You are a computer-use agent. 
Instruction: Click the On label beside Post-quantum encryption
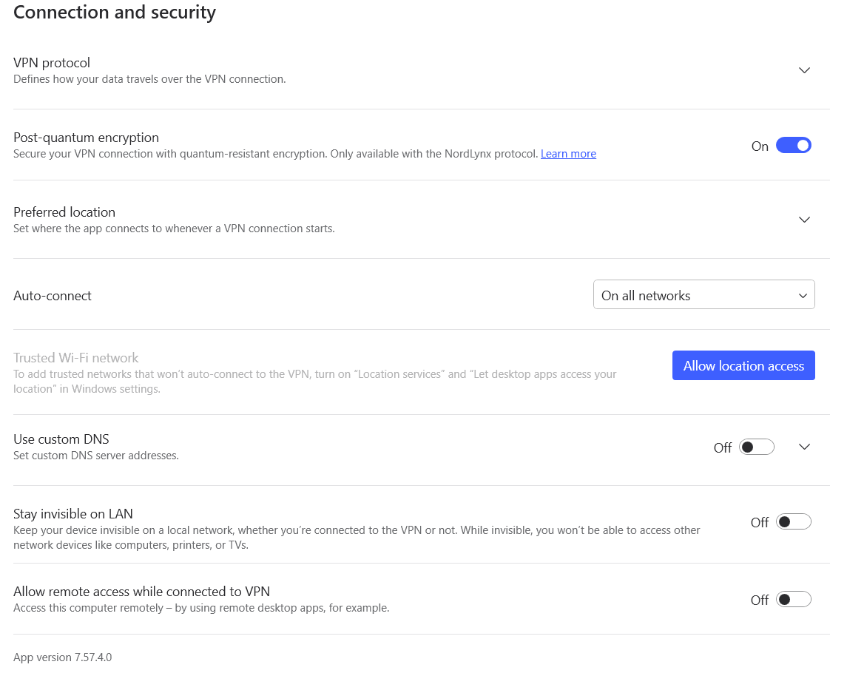(x=760, y=146)
